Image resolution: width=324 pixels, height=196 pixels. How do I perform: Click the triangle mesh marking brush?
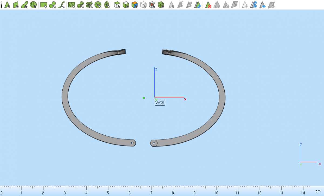(72, 5)
